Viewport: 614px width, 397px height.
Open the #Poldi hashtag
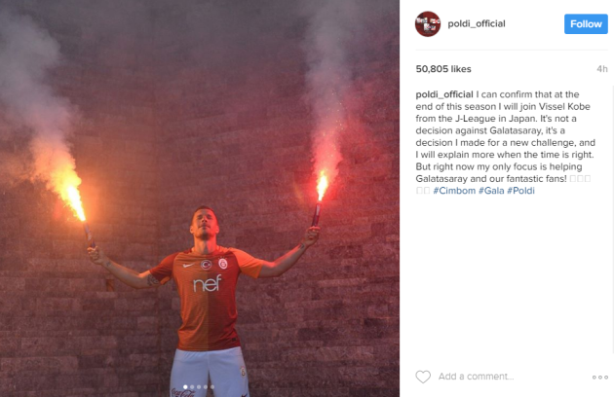click(520, 191)
